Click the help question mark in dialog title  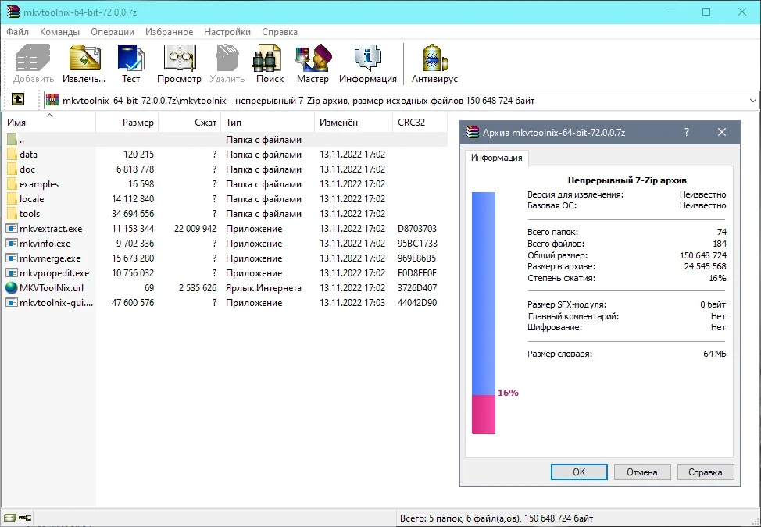tap(686, 132)
